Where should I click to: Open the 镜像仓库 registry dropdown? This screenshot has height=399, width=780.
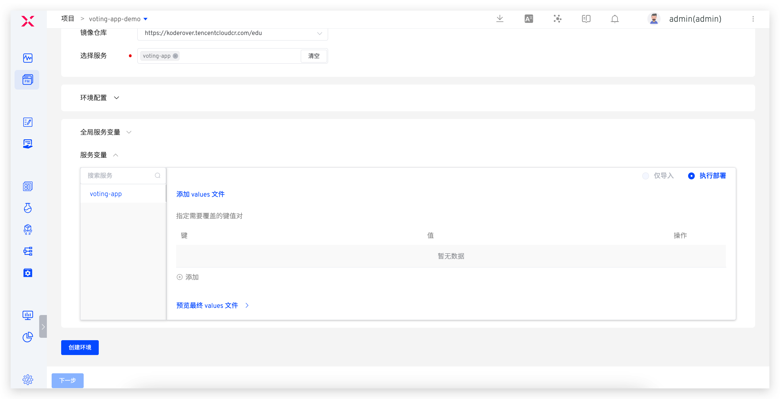(232, 33)
